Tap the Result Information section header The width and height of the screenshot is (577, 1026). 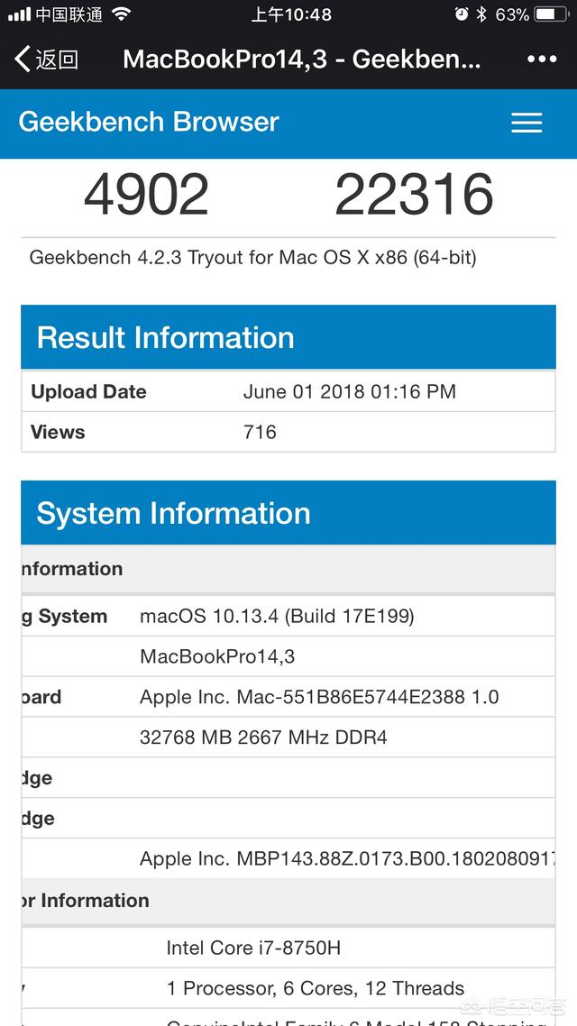pos(288,337)
